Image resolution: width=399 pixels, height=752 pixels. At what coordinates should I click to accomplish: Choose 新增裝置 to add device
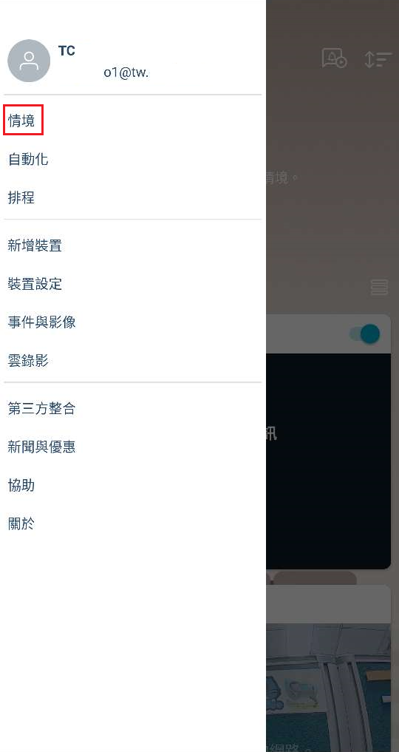(35, 245)
